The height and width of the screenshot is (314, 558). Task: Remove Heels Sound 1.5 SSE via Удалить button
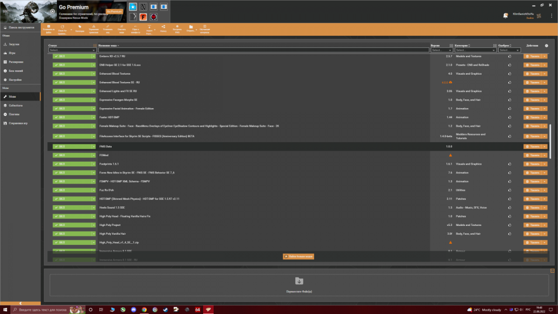click(x=533, y=207)
